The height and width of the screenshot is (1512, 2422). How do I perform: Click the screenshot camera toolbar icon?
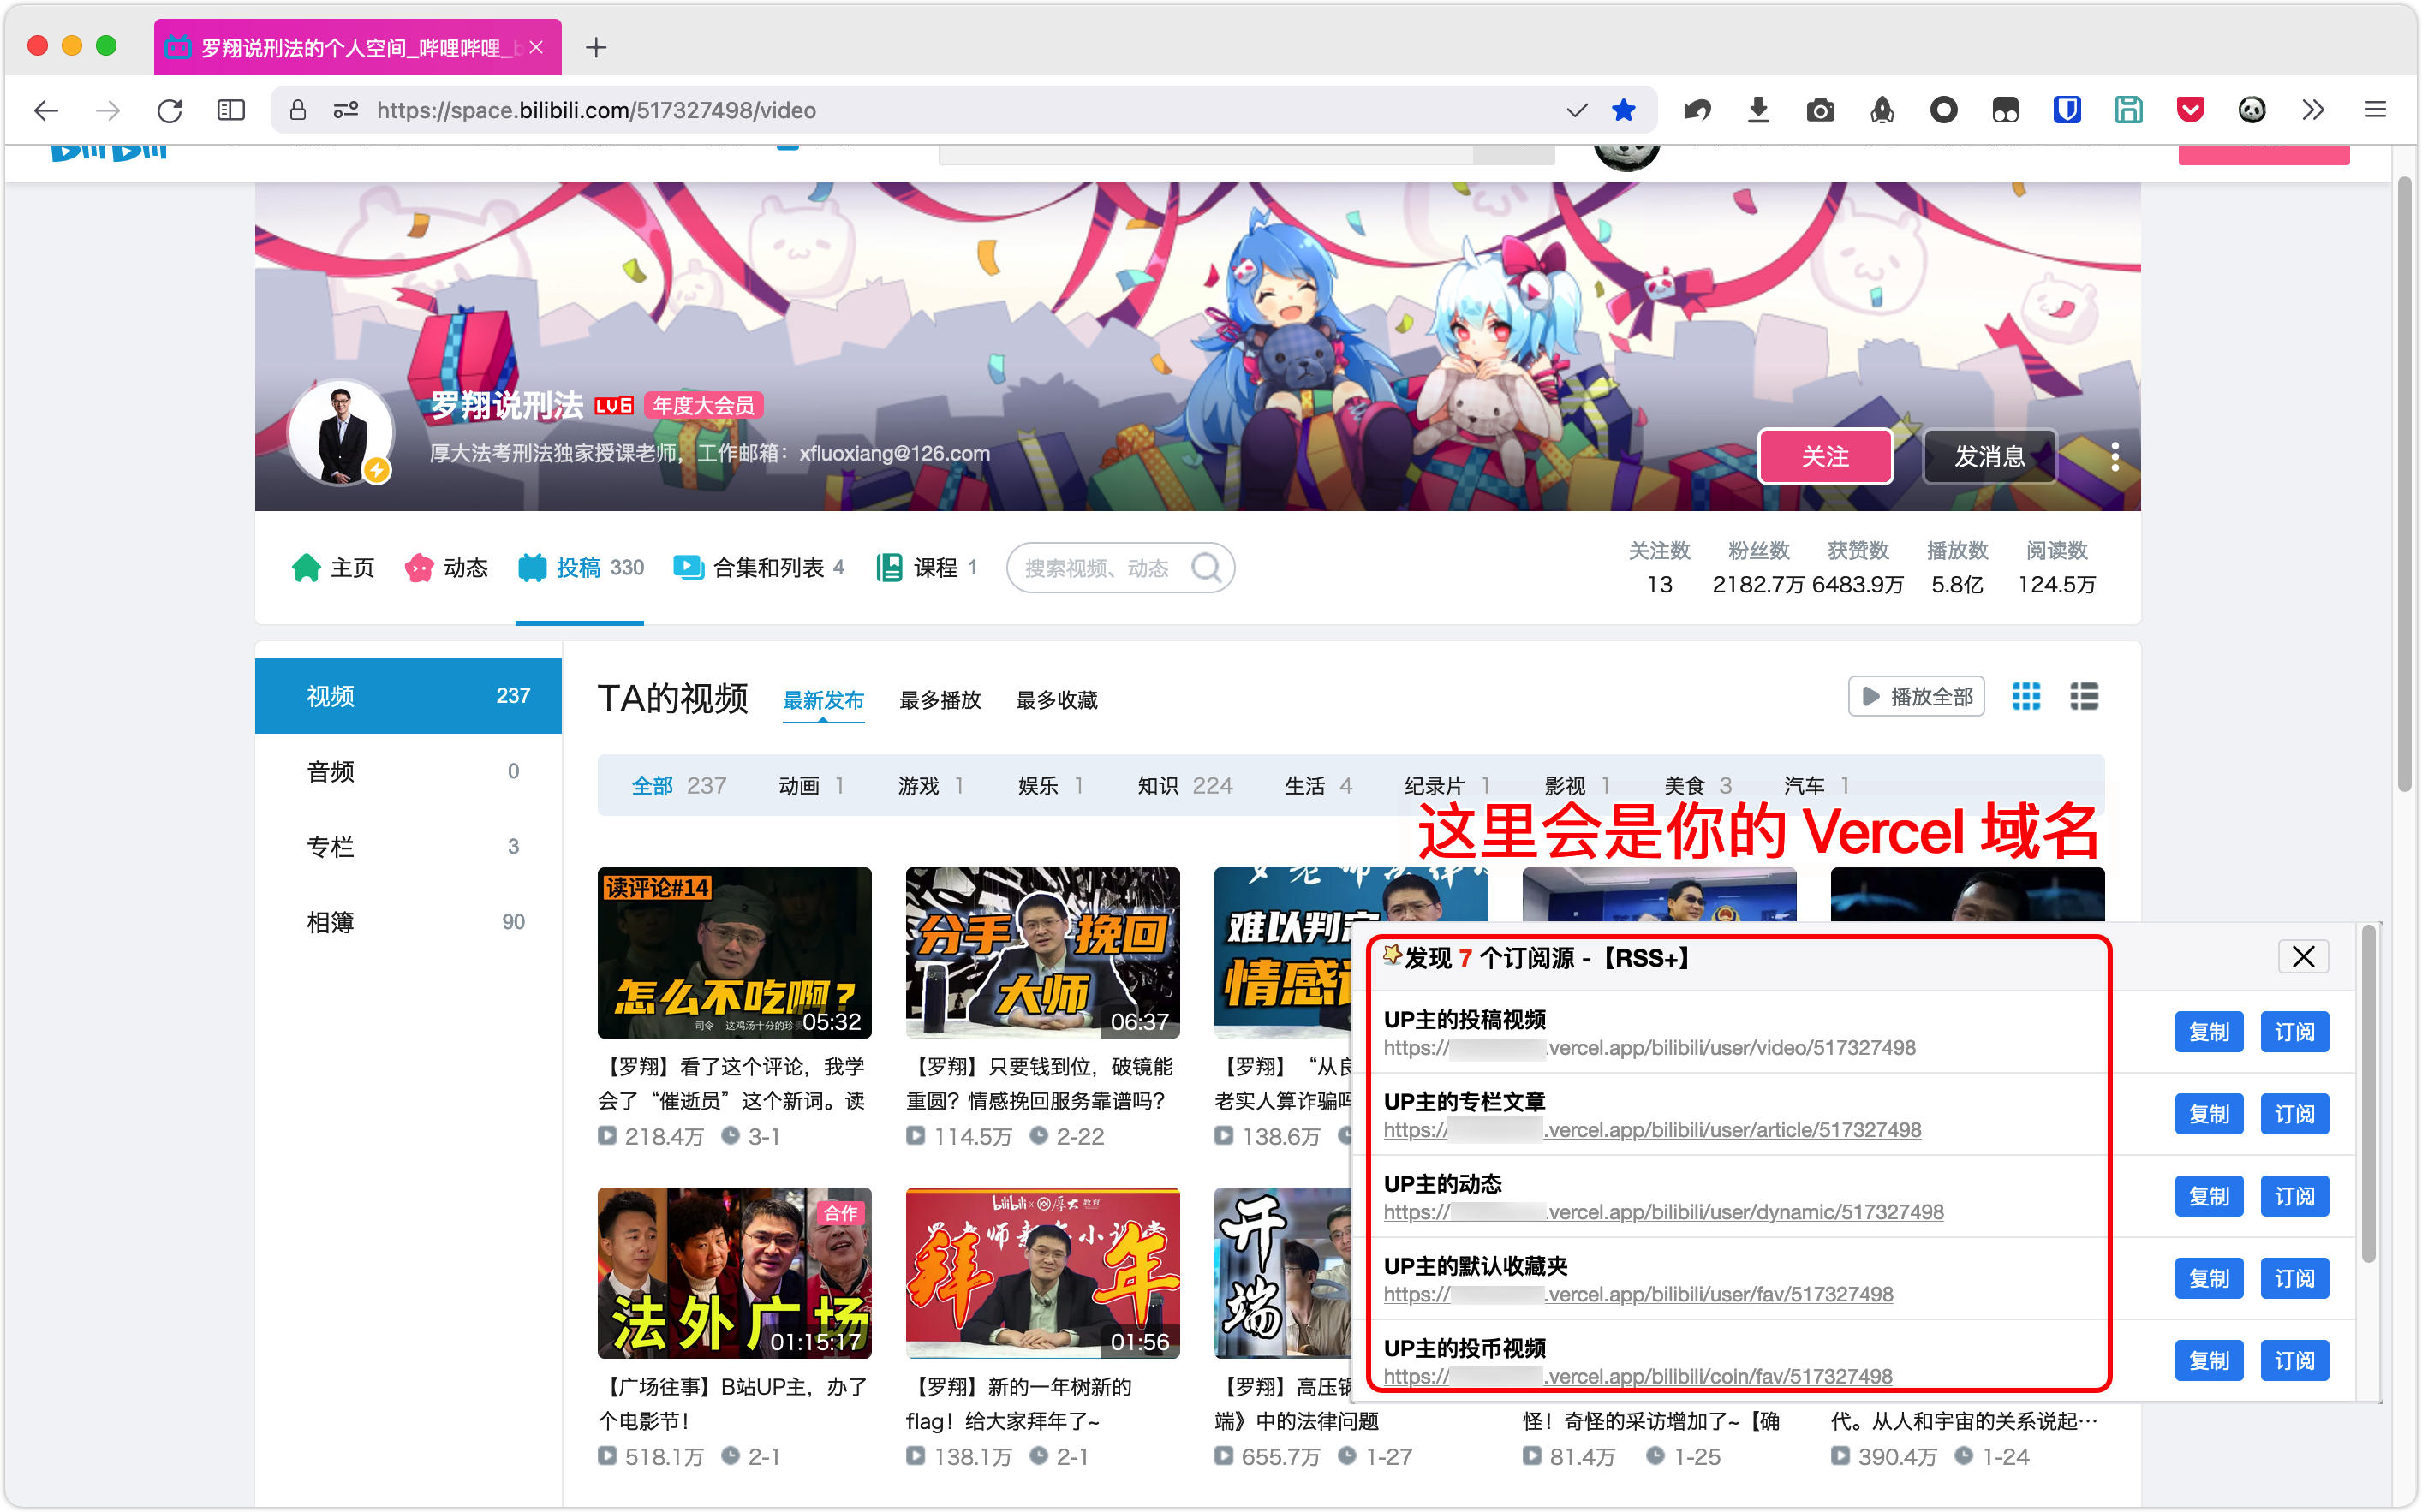click(x=1820, y=110)
